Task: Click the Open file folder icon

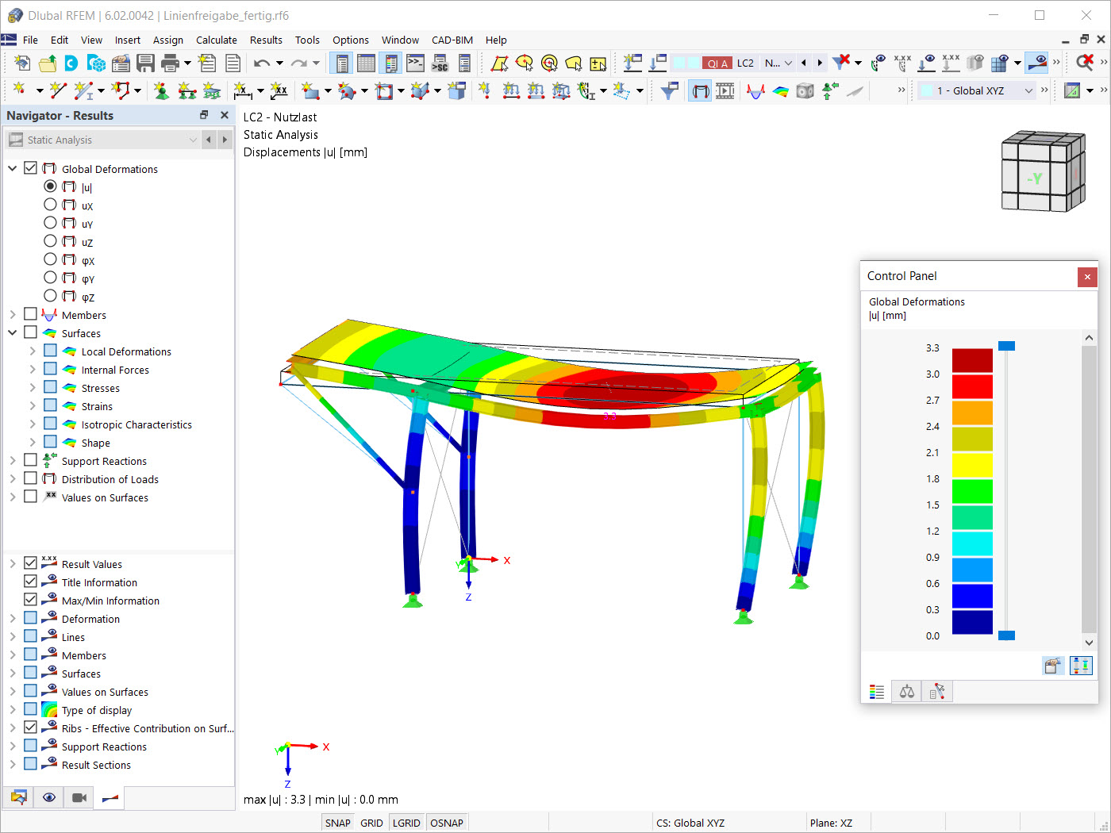Action: (48, 63)
